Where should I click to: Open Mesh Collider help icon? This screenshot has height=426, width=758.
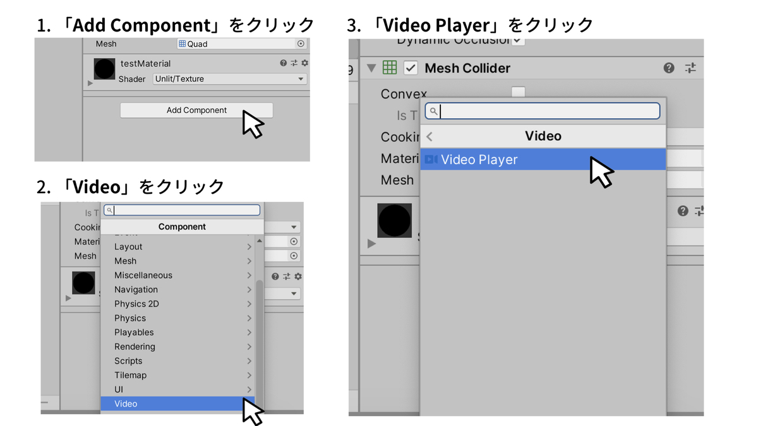(x=669, y=68)
